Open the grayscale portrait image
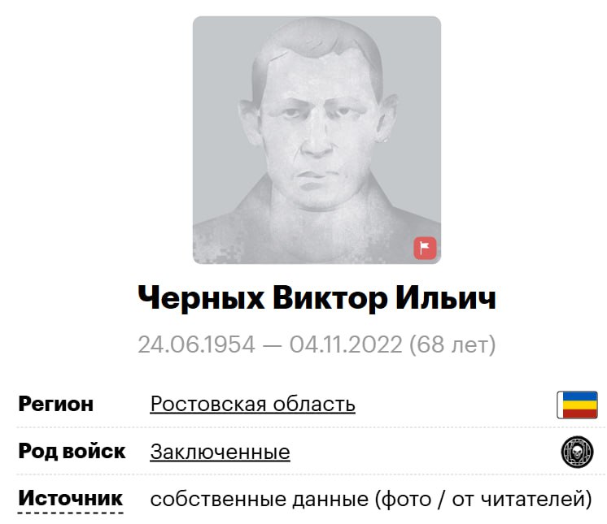Screen dimensions: 607x524 (x=317, y=140)
